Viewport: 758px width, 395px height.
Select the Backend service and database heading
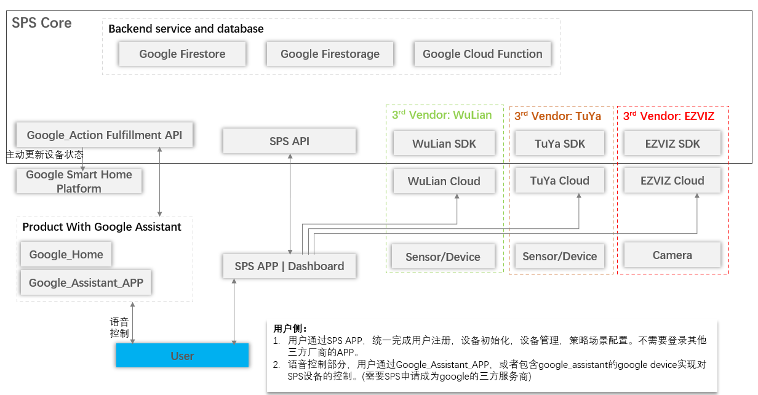[x=186, y=29]
